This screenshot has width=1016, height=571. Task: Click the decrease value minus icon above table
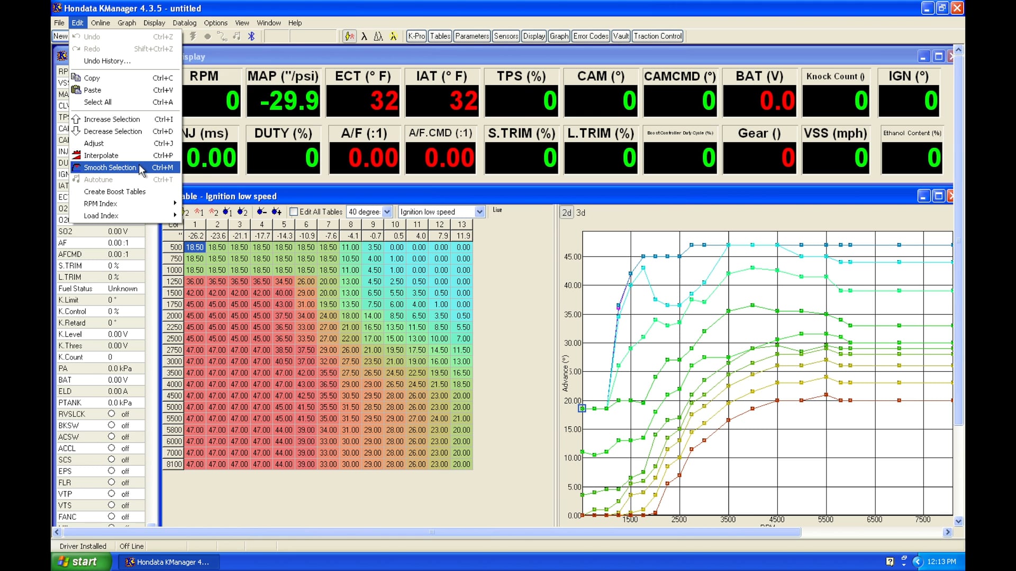pyautogui.click(x=261, y=211)
